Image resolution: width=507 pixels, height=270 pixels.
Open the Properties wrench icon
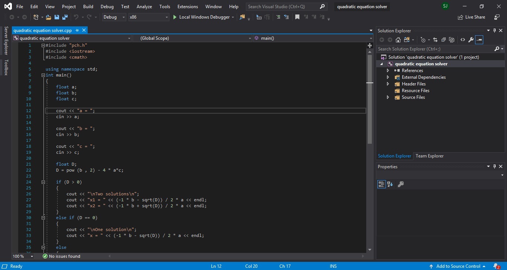click(x=471, y=40)
